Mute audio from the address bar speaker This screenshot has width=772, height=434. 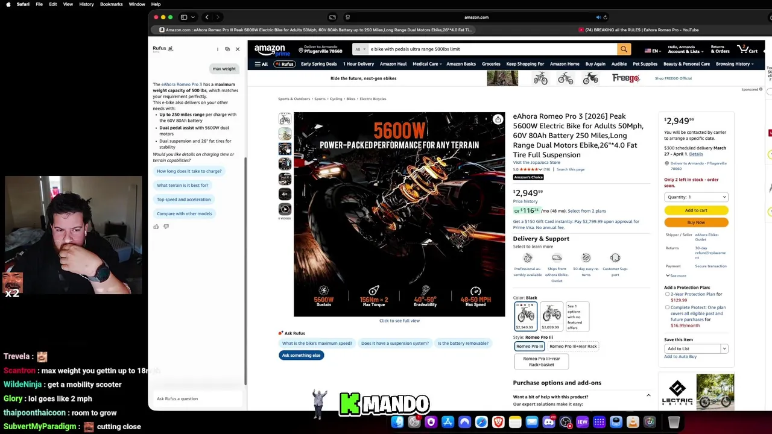[x=598, y=17]
